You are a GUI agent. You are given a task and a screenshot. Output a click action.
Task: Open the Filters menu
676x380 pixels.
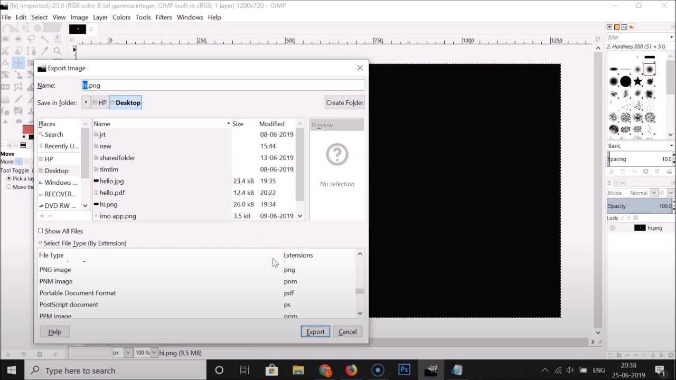(164, 17)
